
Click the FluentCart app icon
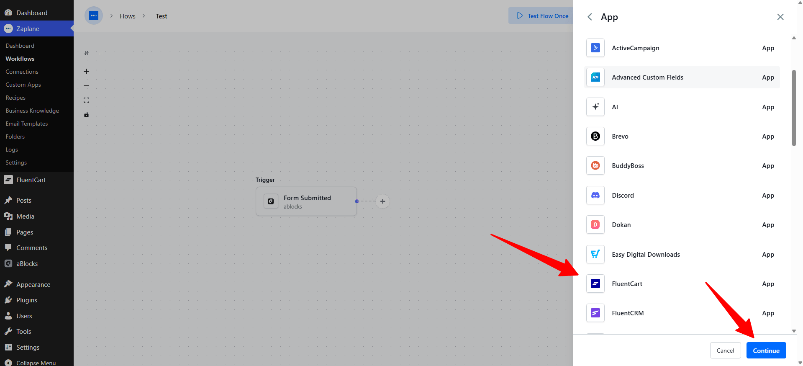coord(595,284)
